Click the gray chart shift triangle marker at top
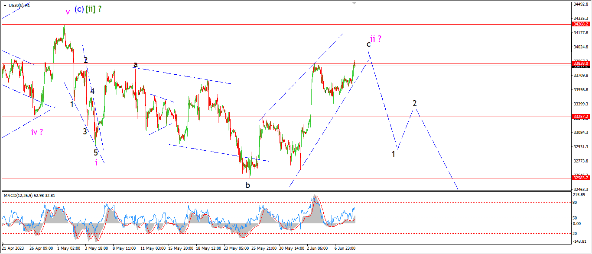The width and height of the screenshot is (592, 254). [355, 3]
